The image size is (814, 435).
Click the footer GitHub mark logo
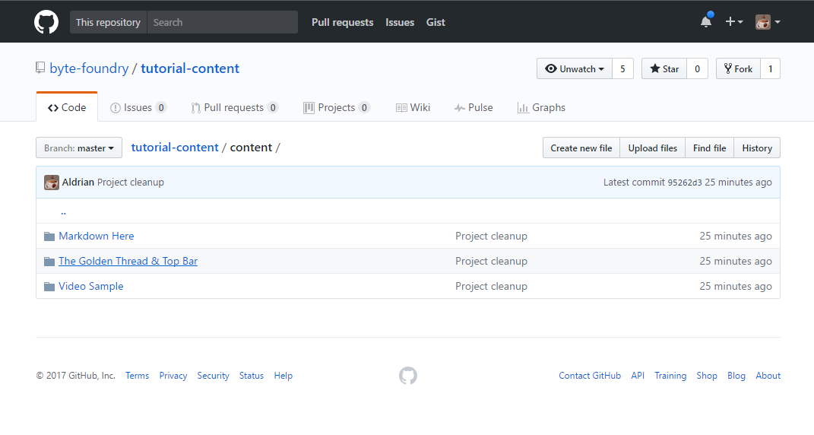(408, 376)
